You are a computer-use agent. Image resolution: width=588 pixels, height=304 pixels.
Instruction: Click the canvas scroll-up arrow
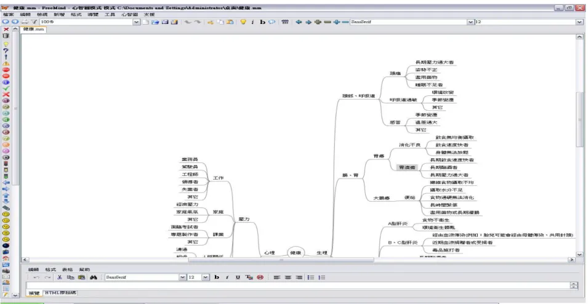point(580,37)
